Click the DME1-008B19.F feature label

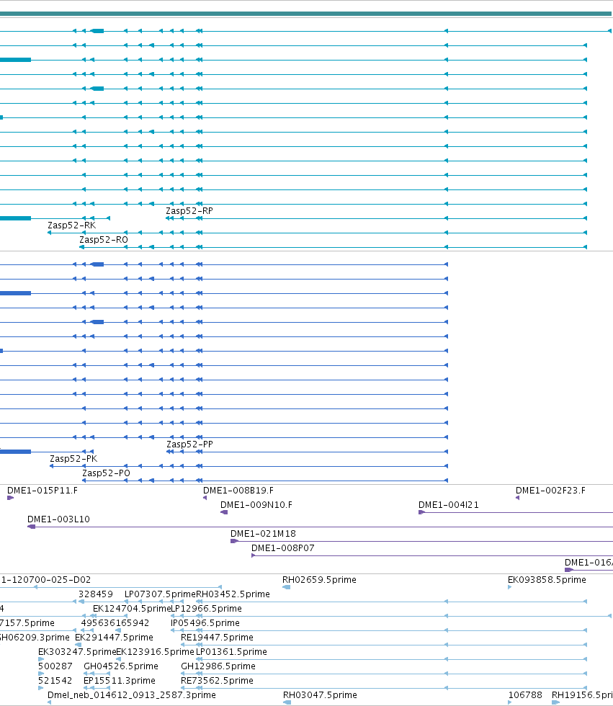pyautogui.click(x=238, y=491)
